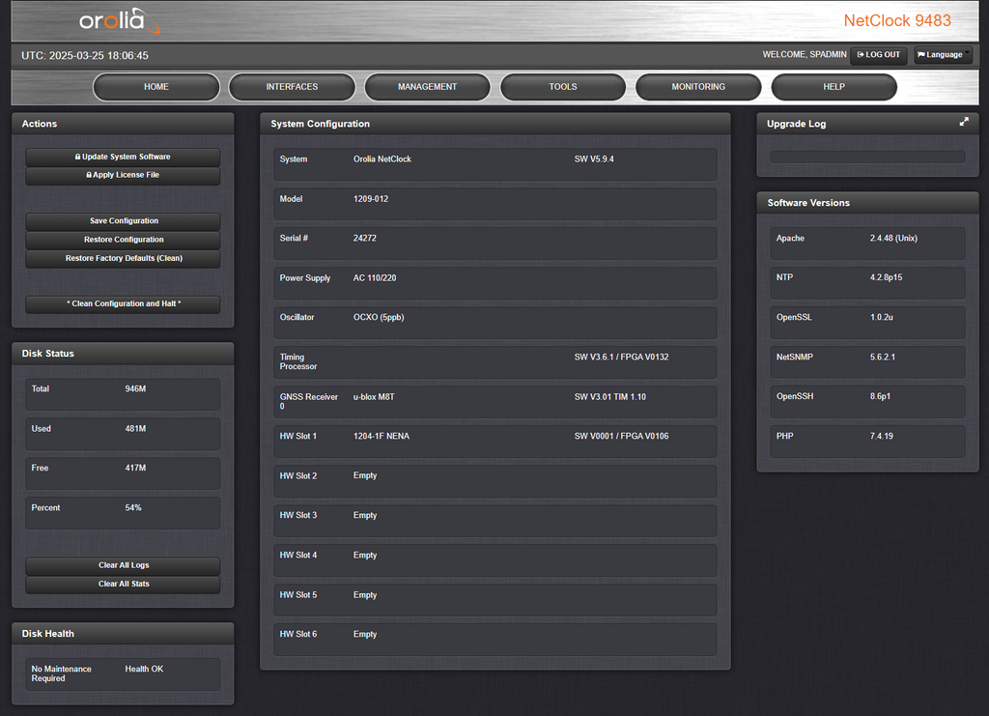Click GNSS Receiver u-blox M8T value
Viewport: 989px width, 716px height.
374,397
